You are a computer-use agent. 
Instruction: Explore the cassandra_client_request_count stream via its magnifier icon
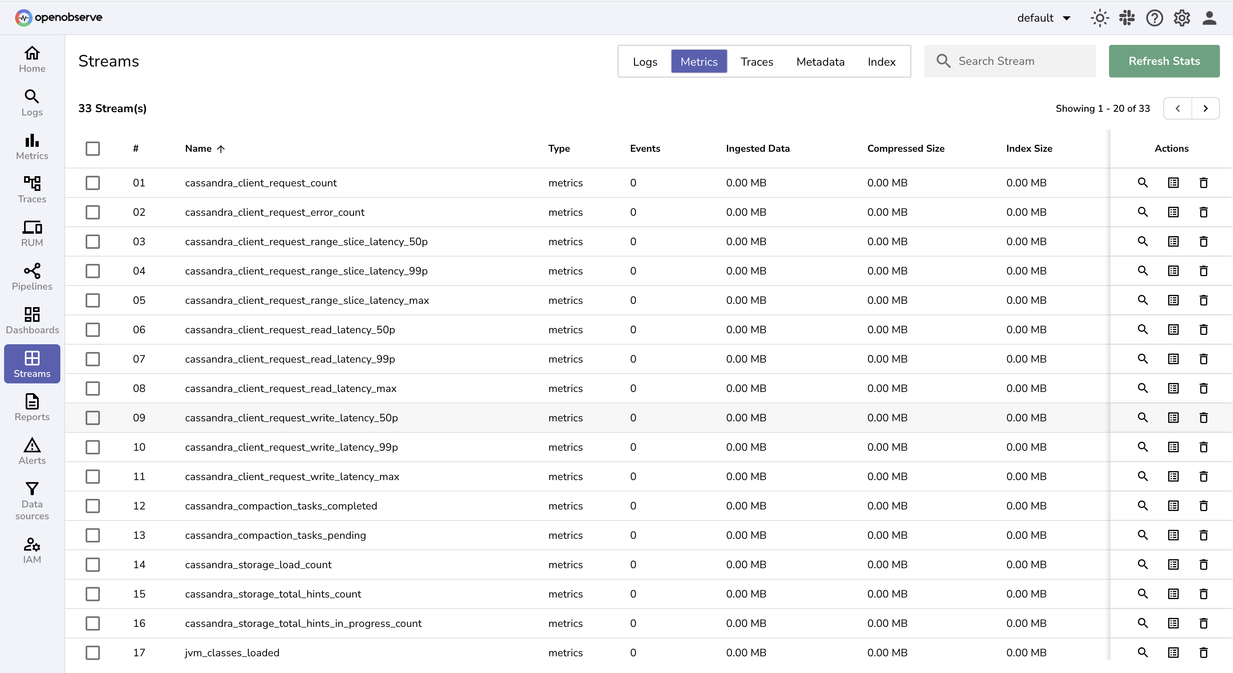tap(1143, 182)
